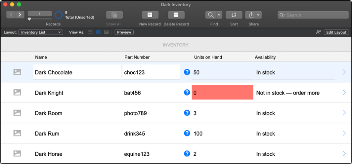Click the Dark Chocolate name field
This screenshot has width=352, height=164.
point(77,72)
